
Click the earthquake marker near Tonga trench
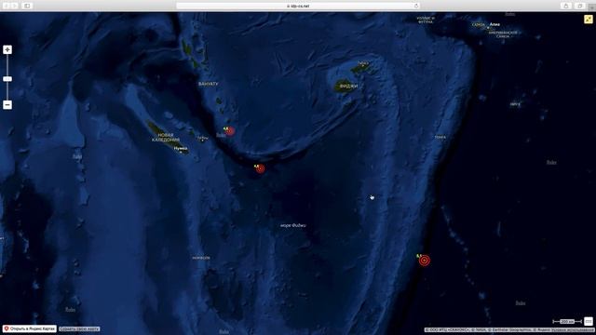(x=425, y=261)
